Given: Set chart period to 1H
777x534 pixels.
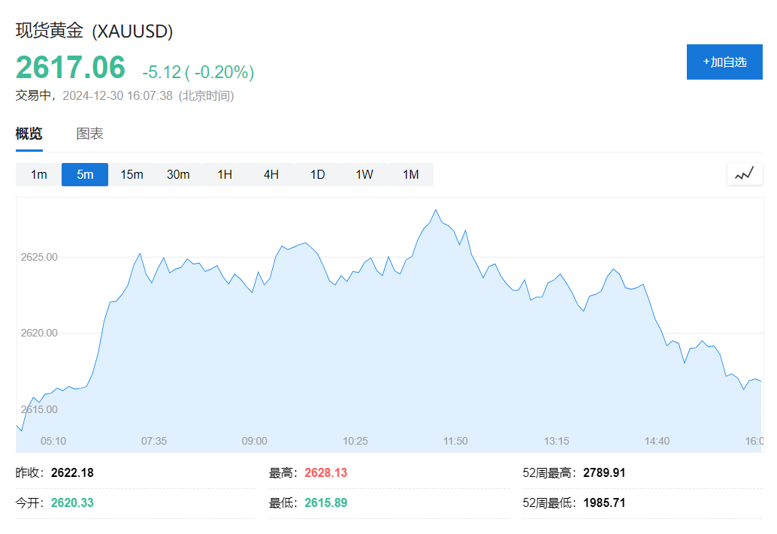Looking at the screenshot, I should 225,174.
